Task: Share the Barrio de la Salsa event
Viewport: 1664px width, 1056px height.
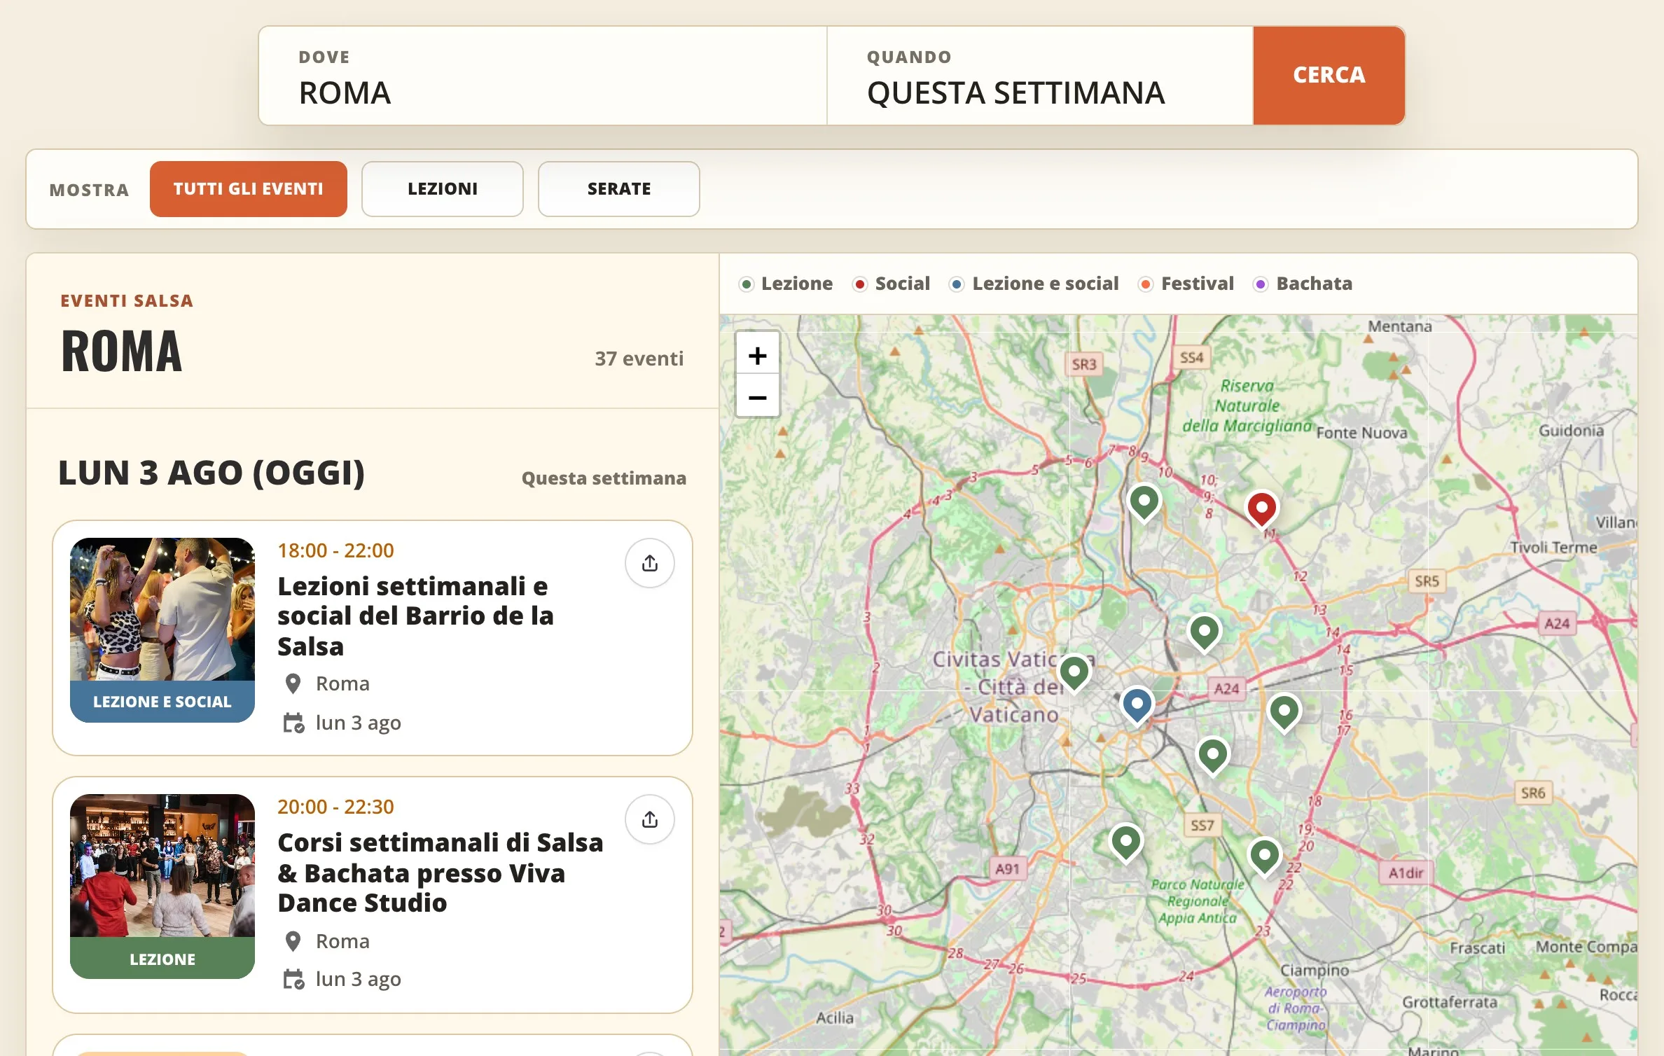Action: click(650, 563)
